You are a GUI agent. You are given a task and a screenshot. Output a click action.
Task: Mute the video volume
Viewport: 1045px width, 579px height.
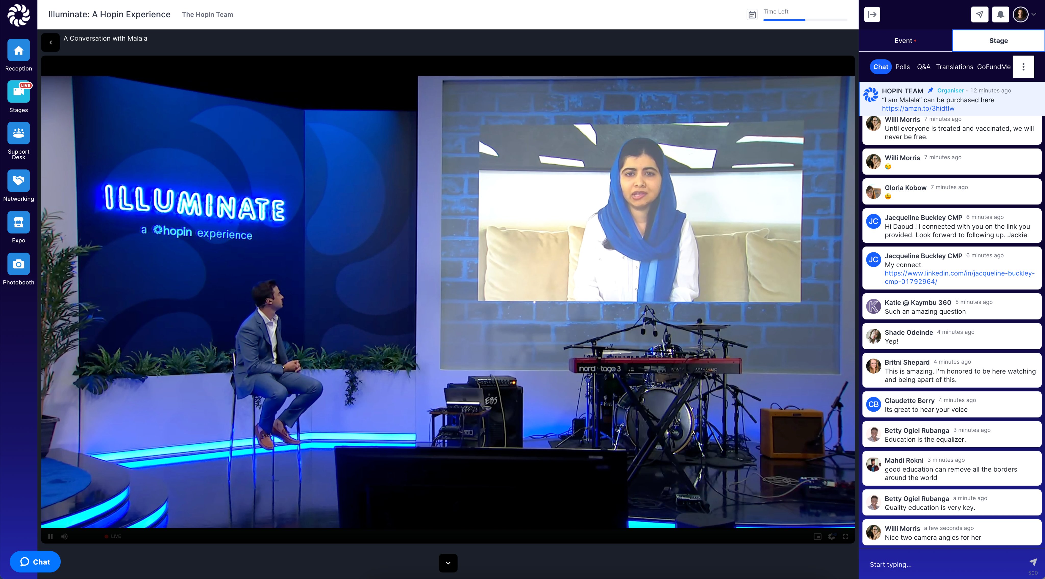click(x=65, y=536)
